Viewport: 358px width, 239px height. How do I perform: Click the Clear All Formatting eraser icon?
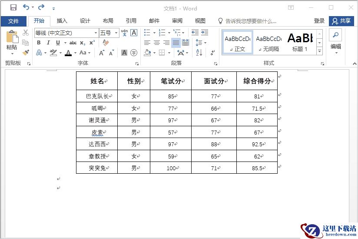click(106, 43)
